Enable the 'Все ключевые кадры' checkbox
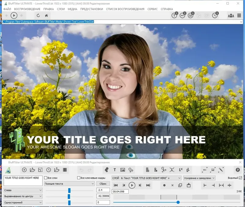Screen dimensions: 245x207 [x=79, y=178]
